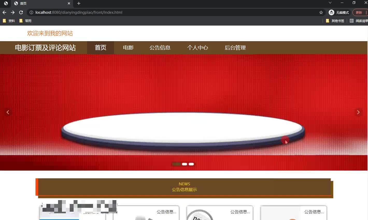
Task: Open the first tab's globe icon
Action: [6, 3]
